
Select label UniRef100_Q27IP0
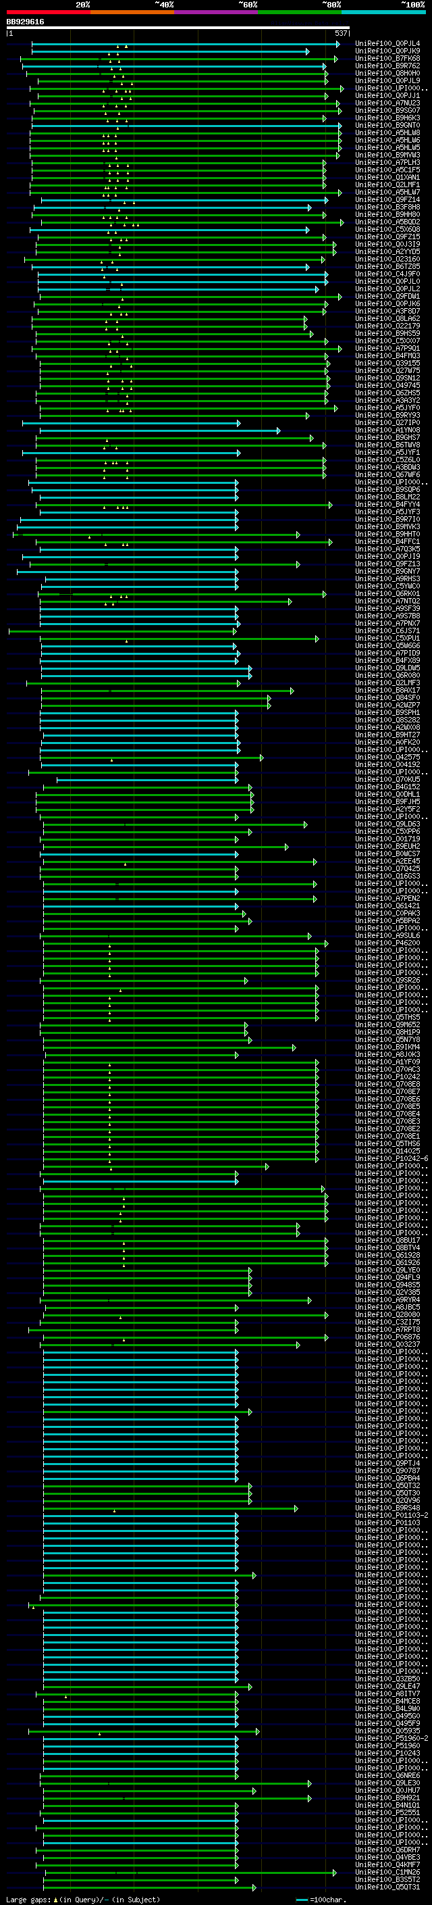[x=387, y=423]
